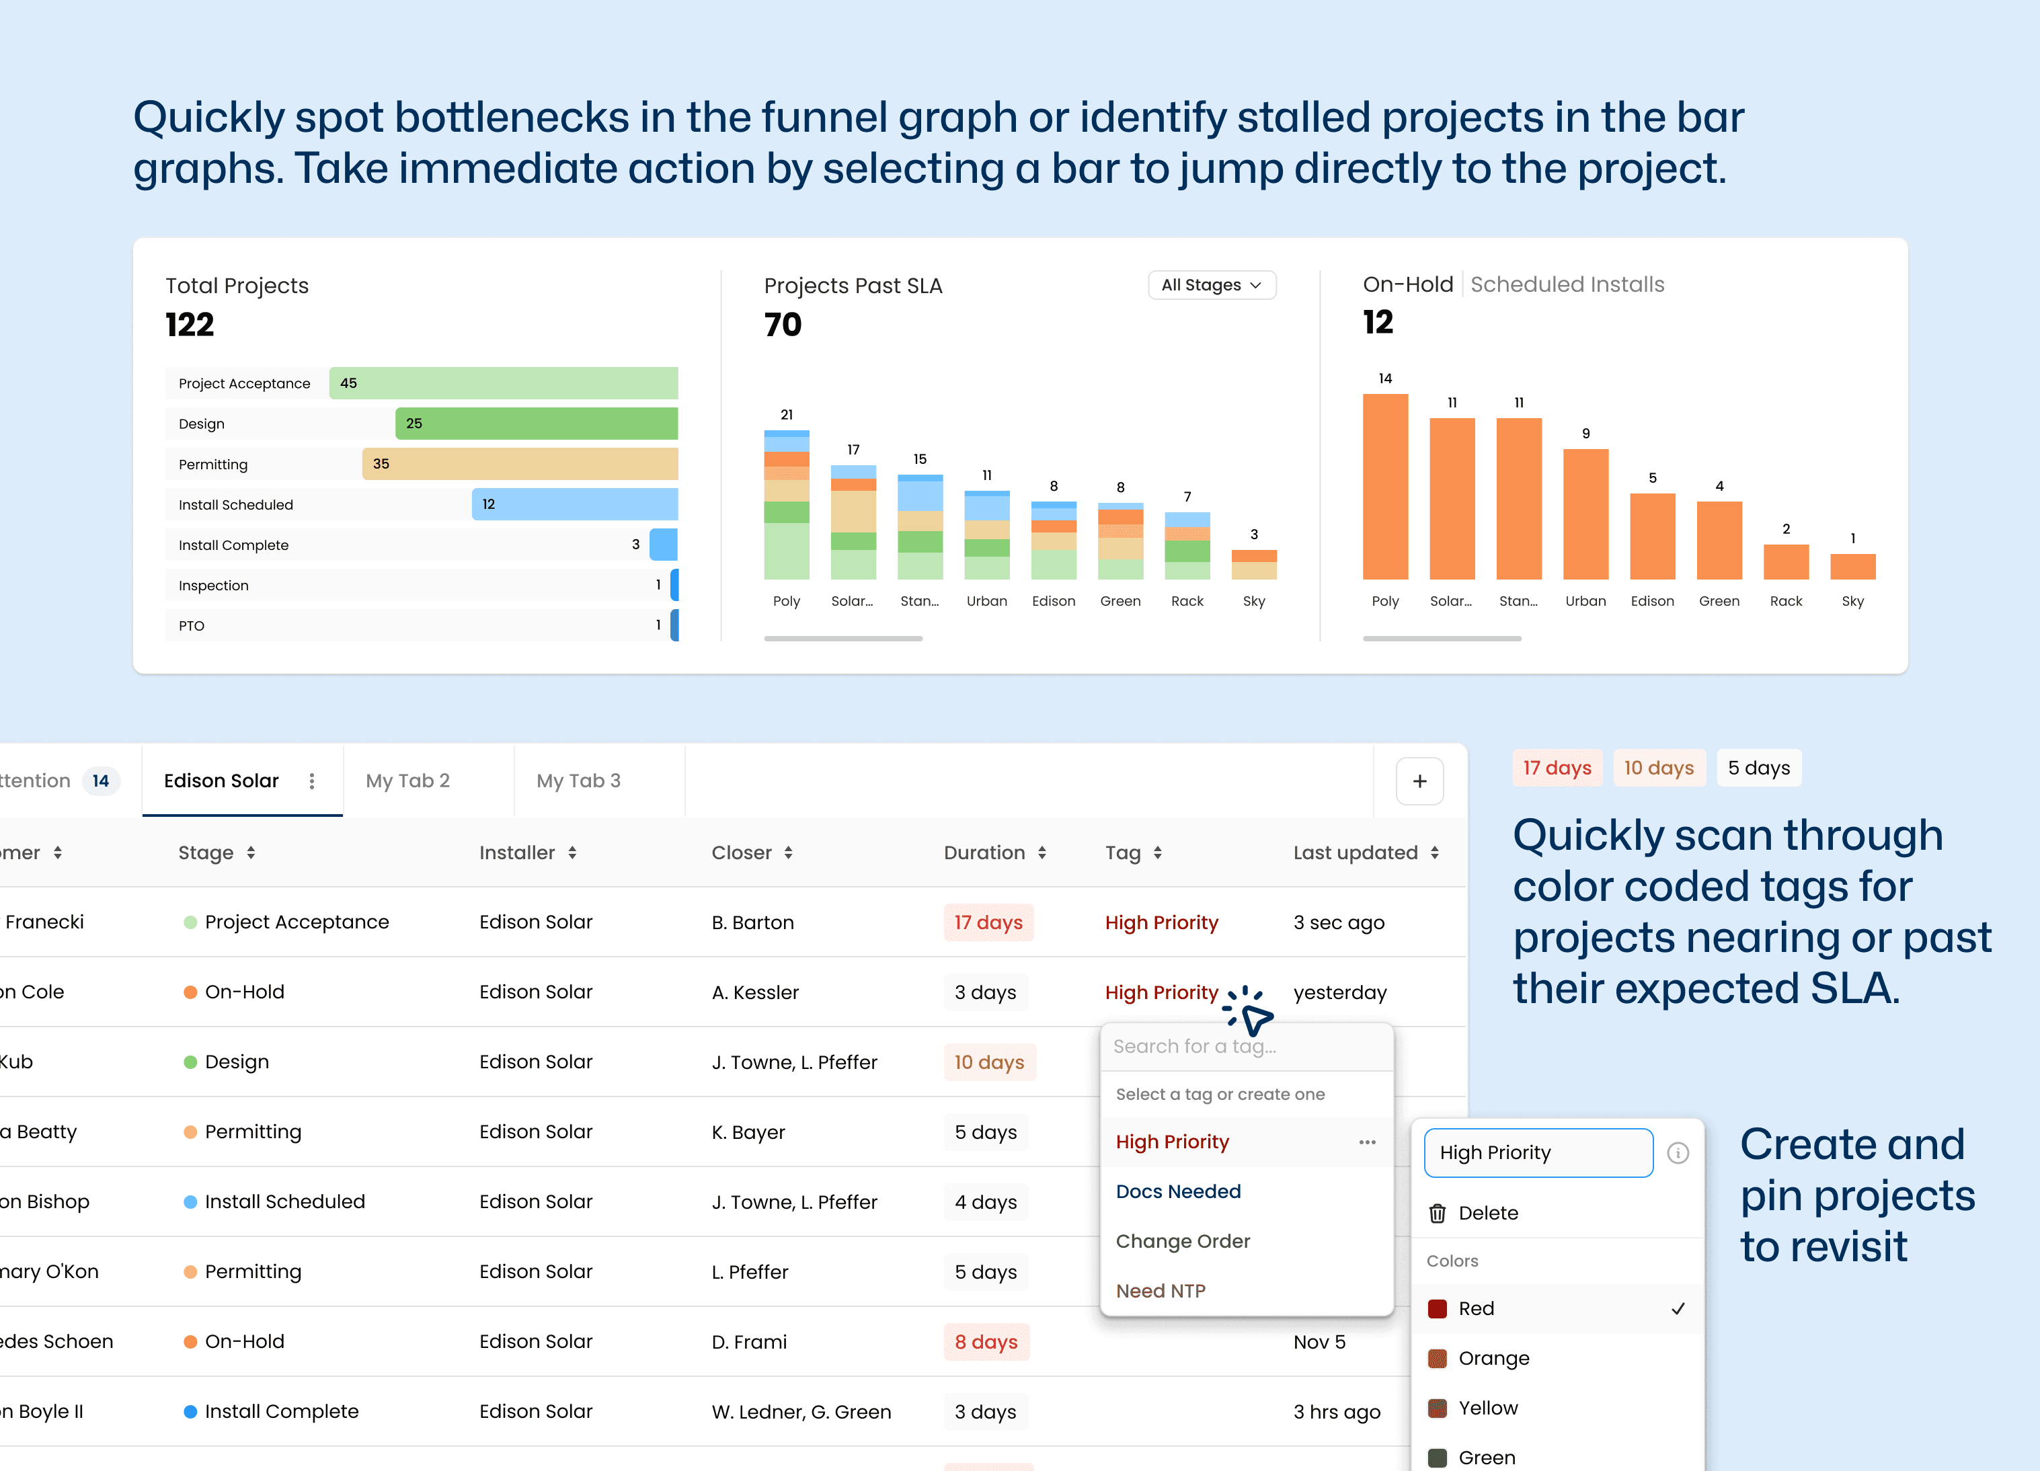Screen dimensions: 2040x1471
Task: Select the Design funnel bar showing 25
Action: click(x=537, y=424)
